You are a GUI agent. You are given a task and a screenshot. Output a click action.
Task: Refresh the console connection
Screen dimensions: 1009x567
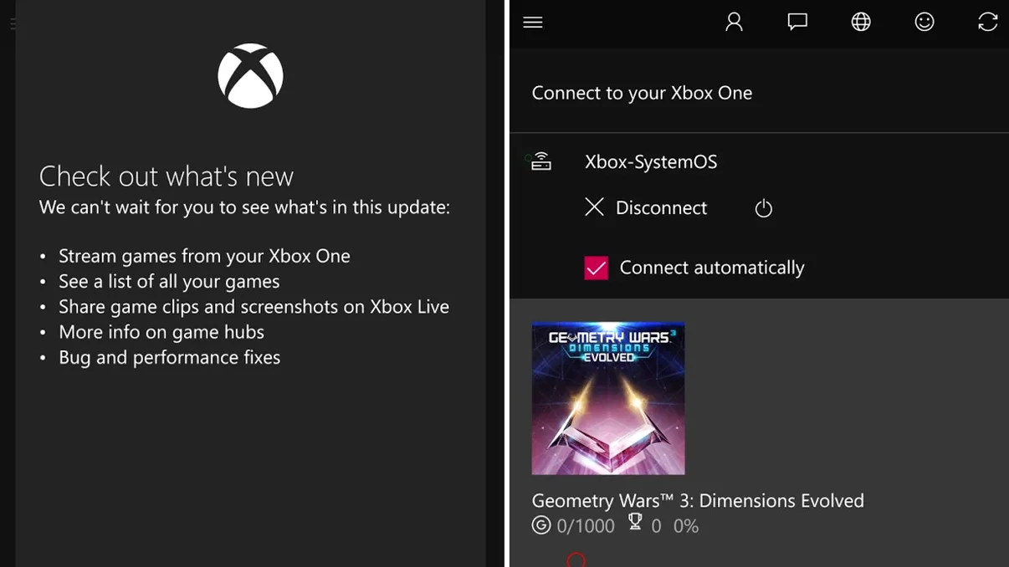(988, 22)
